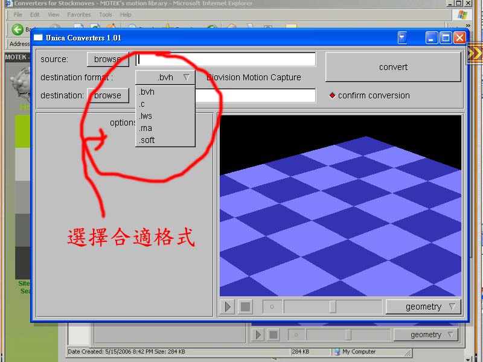Open the geometry dropdown in Unica Converters
The height and width of the screenshot is (362, 483).
423,306
